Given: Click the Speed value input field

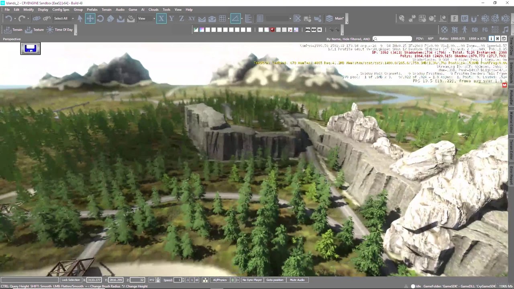Looking at the screenshot, I should pyautogui.click(x=177, y=280).
